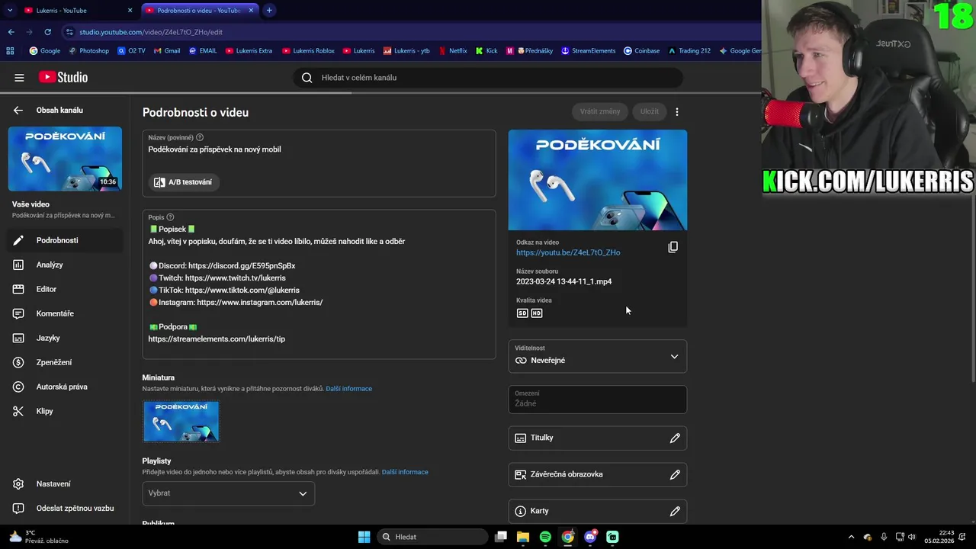Open the YouTube Studio hamburger menu

click(19, 78)
